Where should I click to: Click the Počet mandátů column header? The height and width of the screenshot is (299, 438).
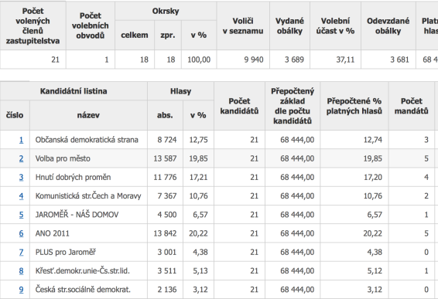pyautogui.click(x=411, y=106)
